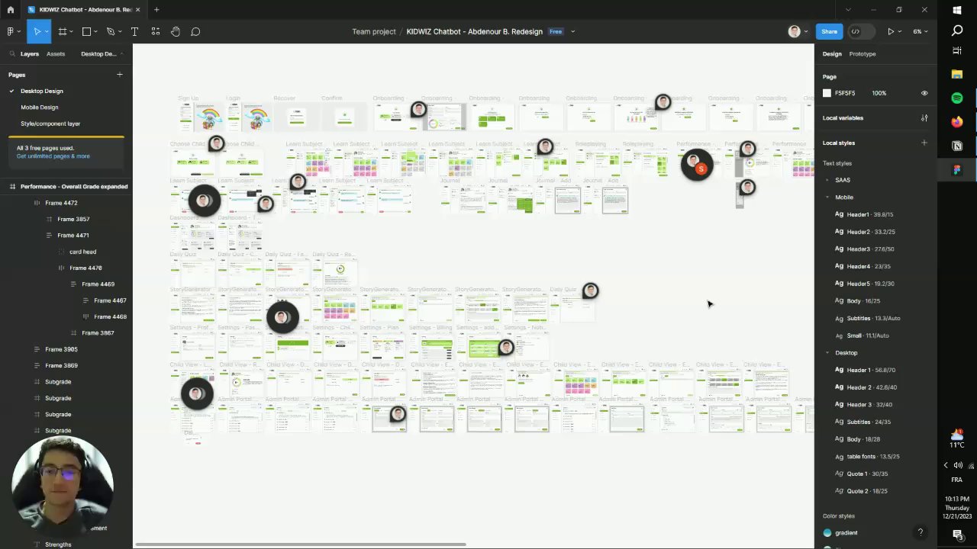Open shape tools dropdown arrow

[95, 31]
